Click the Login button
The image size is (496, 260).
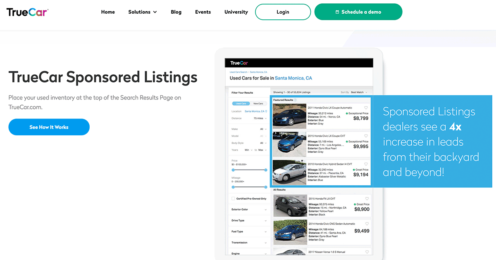(283, 12)
